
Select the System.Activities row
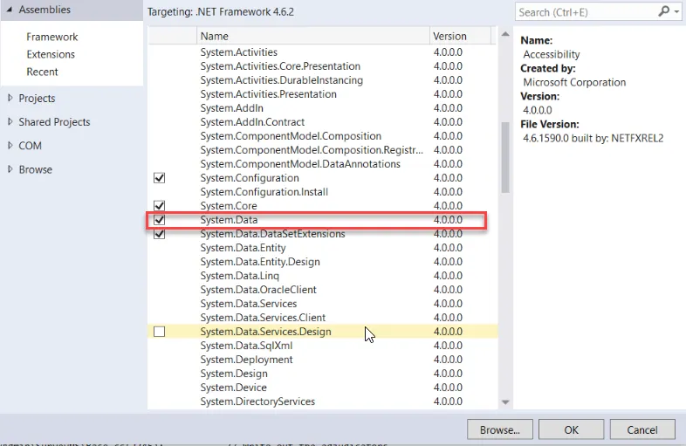tap(322, 52)
